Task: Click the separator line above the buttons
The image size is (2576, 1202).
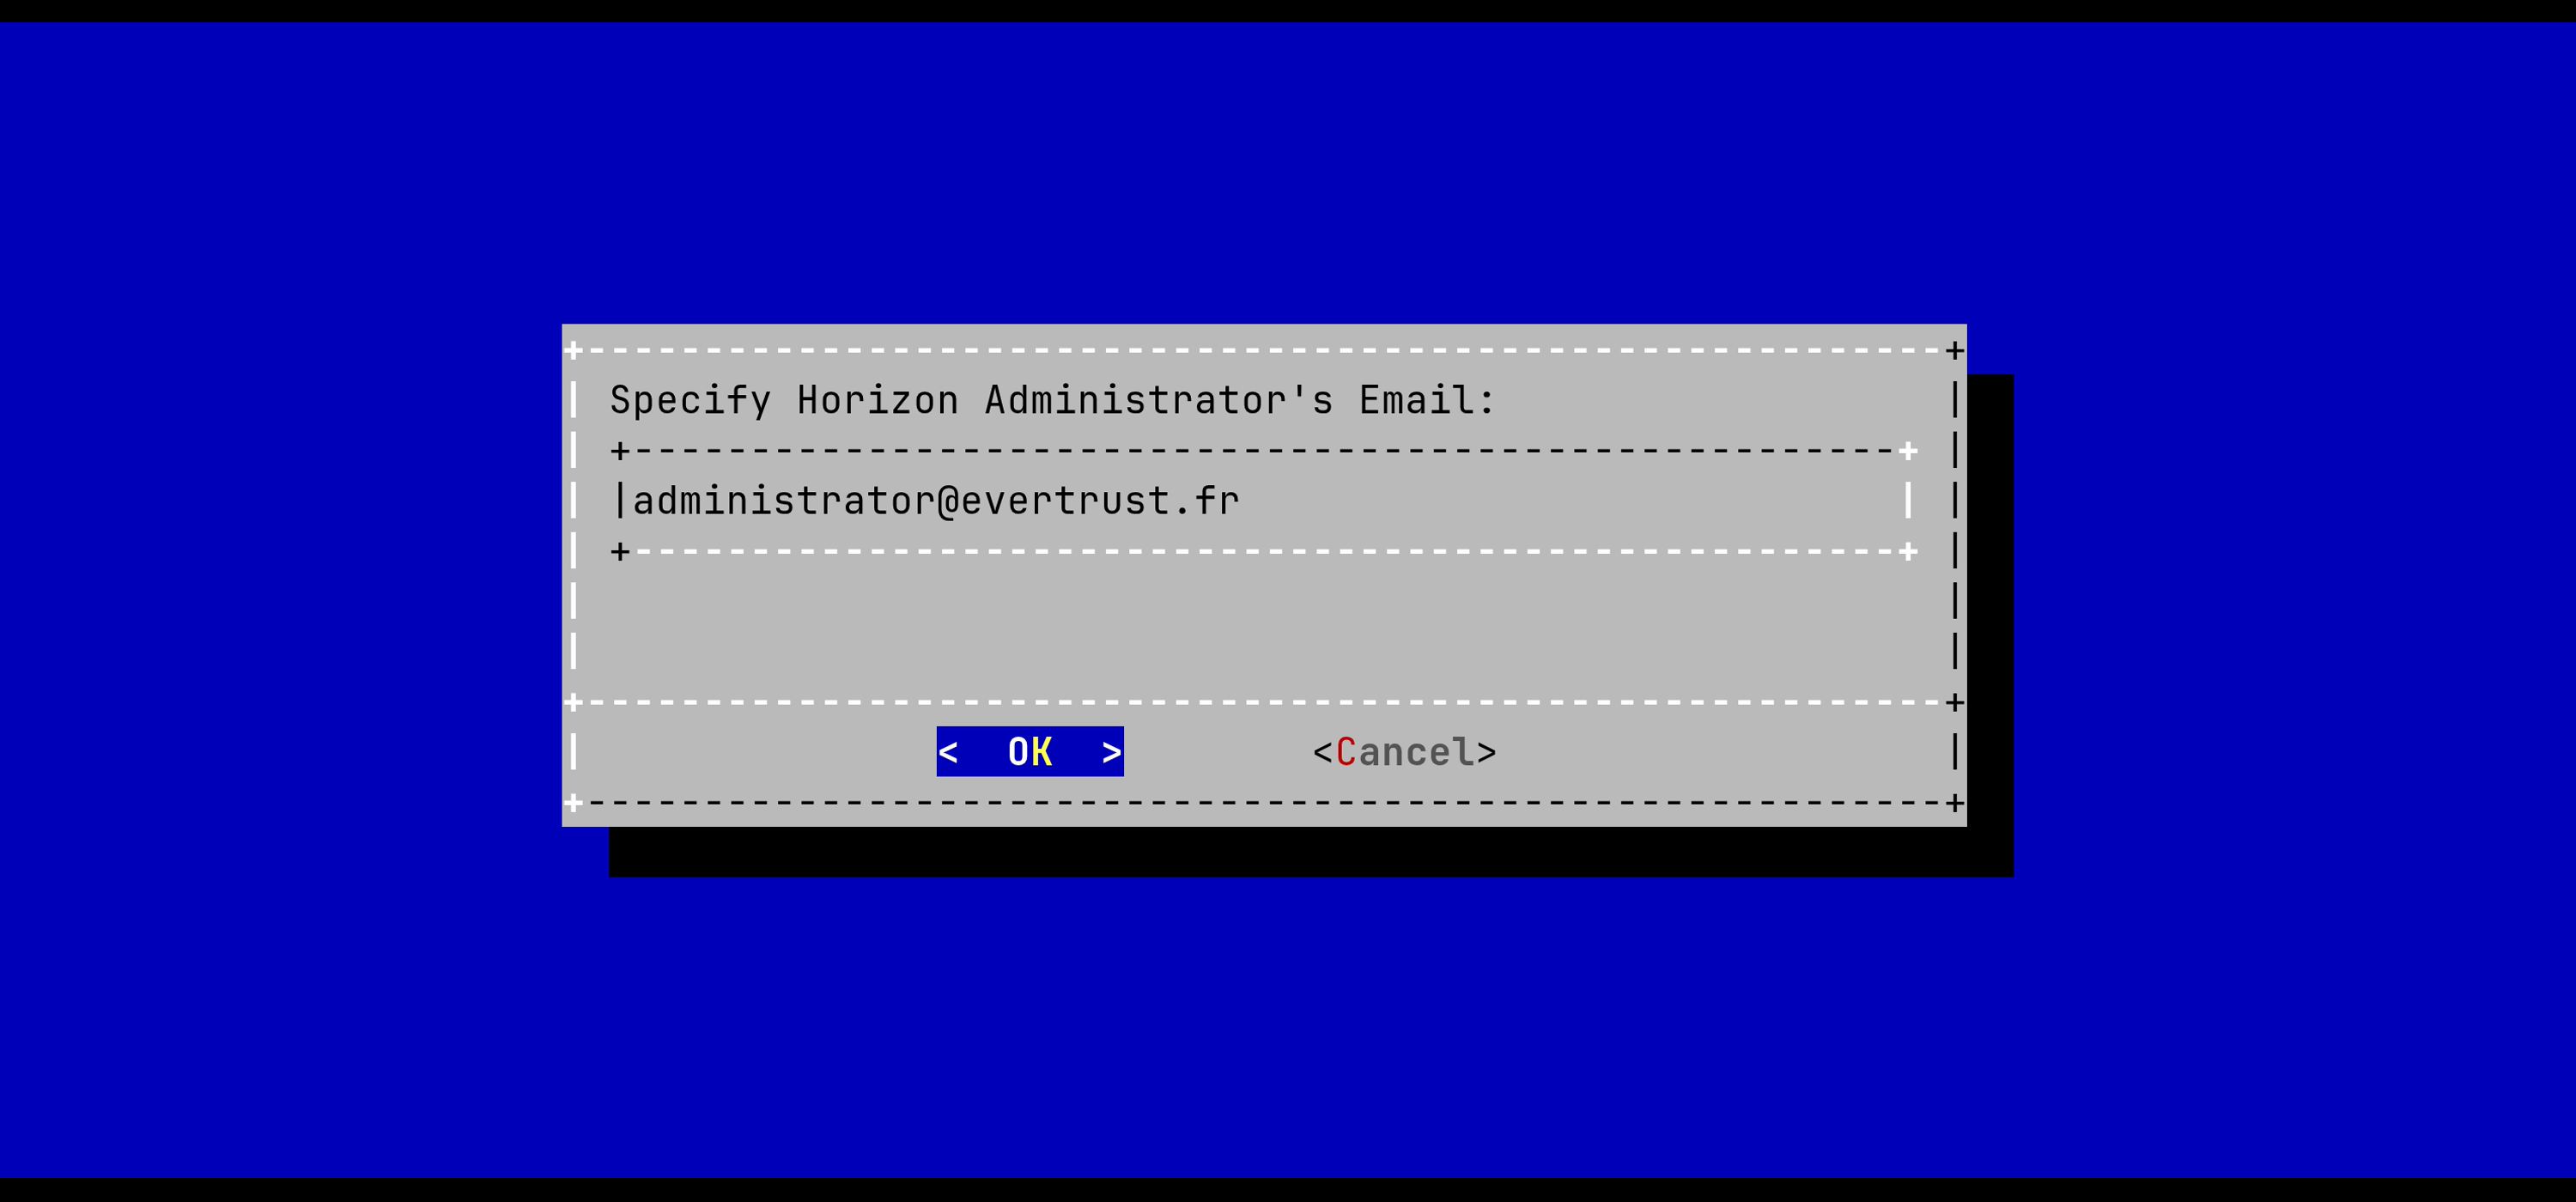Action: 1264,702
